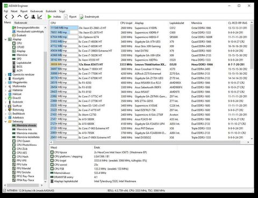The width and height of the screenshot is (258, 198).
Task: Expand the Háttértár node
Action: (5, 90)
